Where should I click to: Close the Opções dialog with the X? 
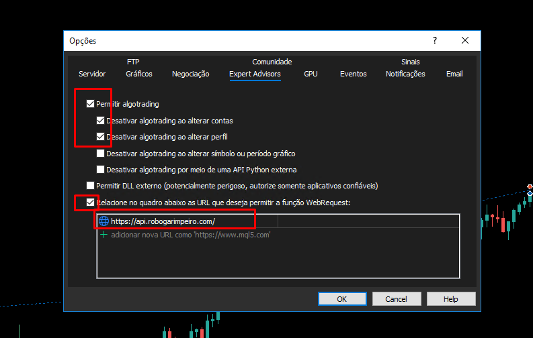[x=465, y=40]
